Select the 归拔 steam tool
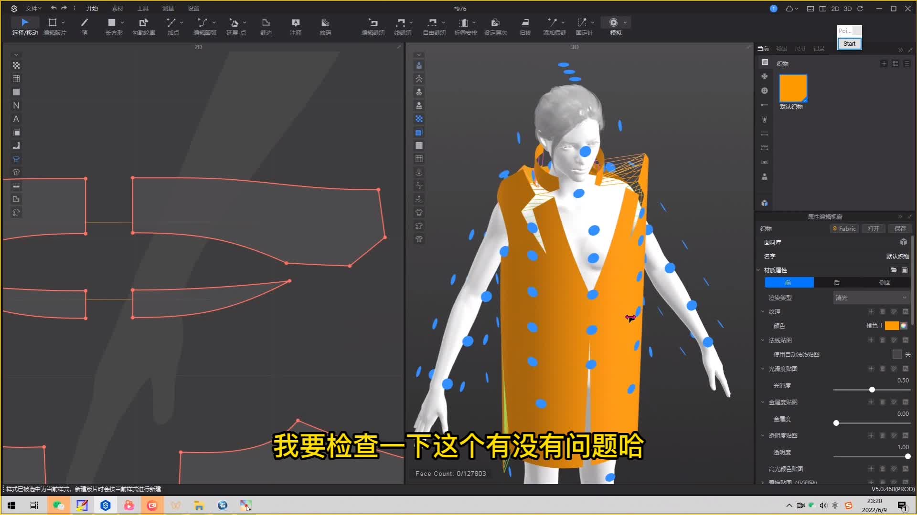 pos(525,27)
